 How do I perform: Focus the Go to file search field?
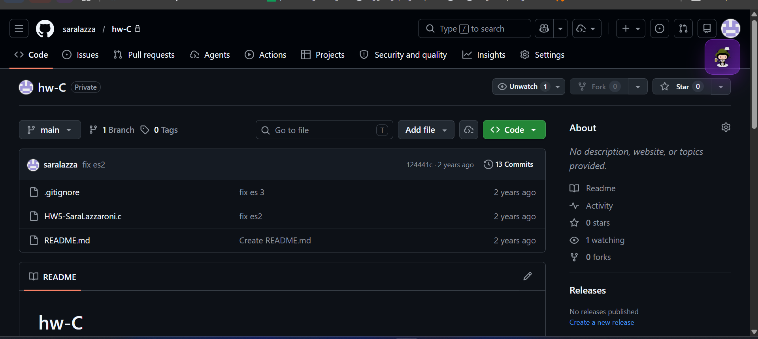coord(324,130)
